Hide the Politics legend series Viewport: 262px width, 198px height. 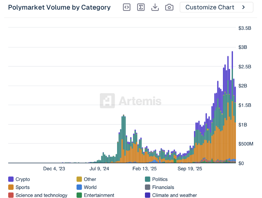click(160, 179)
